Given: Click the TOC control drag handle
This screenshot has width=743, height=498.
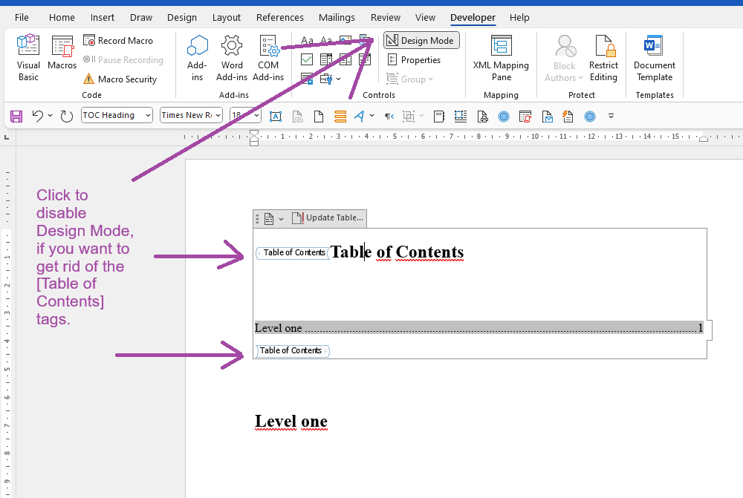Looking at the screenshot, I should click(257, 219).
